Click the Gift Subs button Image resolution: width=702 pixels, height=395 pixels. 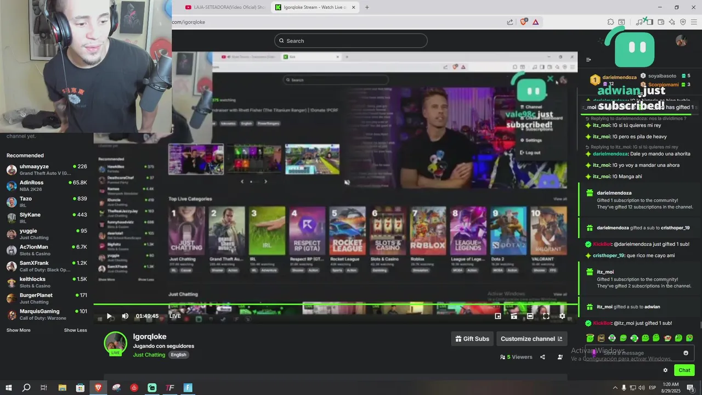[472, 339]
